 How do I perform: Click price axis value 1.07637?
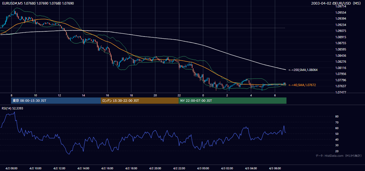tap(340, 86)
